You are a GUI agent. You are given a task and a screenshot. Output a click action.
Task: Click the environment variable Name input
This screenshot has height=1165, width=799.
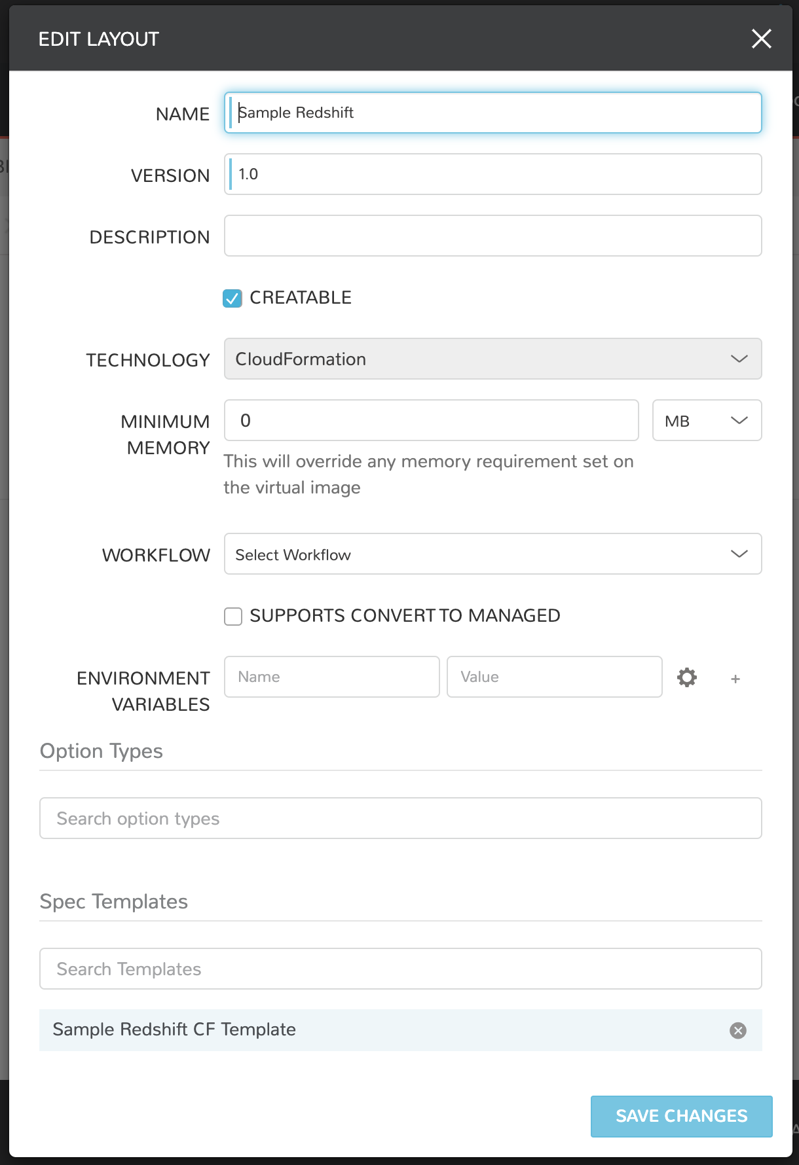pyautogui.click(x=331, y=677)
